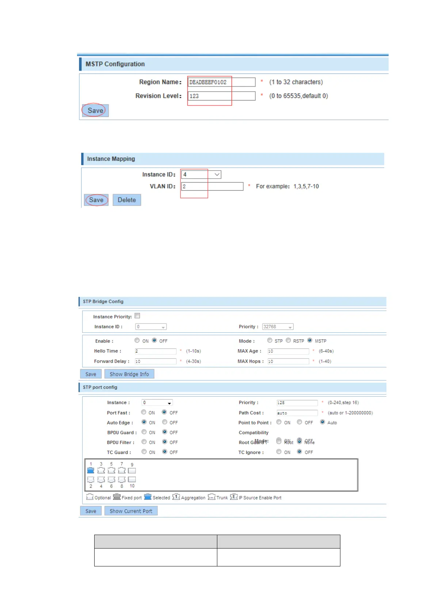
Task: Choose MSTP as the bridge mode
Action: (x=310, y=340)
